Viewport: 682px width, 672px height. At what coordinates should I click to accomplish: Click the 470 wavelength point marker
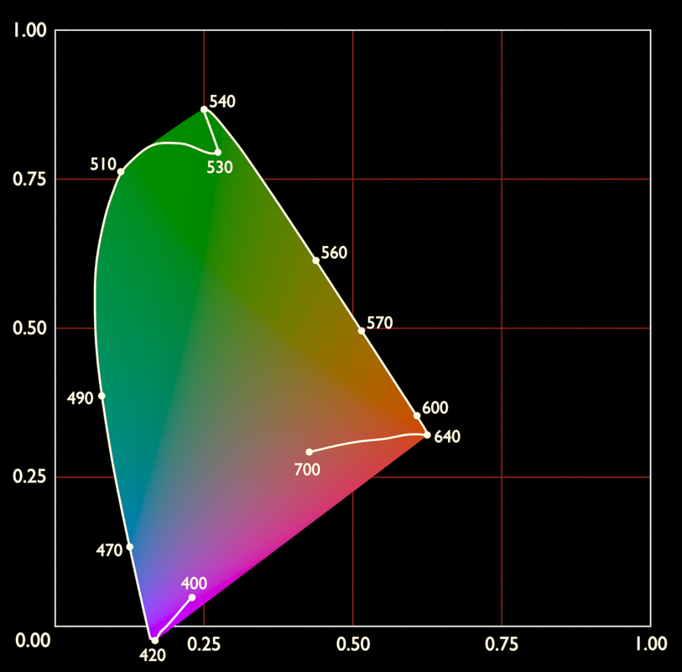(130, 547)
